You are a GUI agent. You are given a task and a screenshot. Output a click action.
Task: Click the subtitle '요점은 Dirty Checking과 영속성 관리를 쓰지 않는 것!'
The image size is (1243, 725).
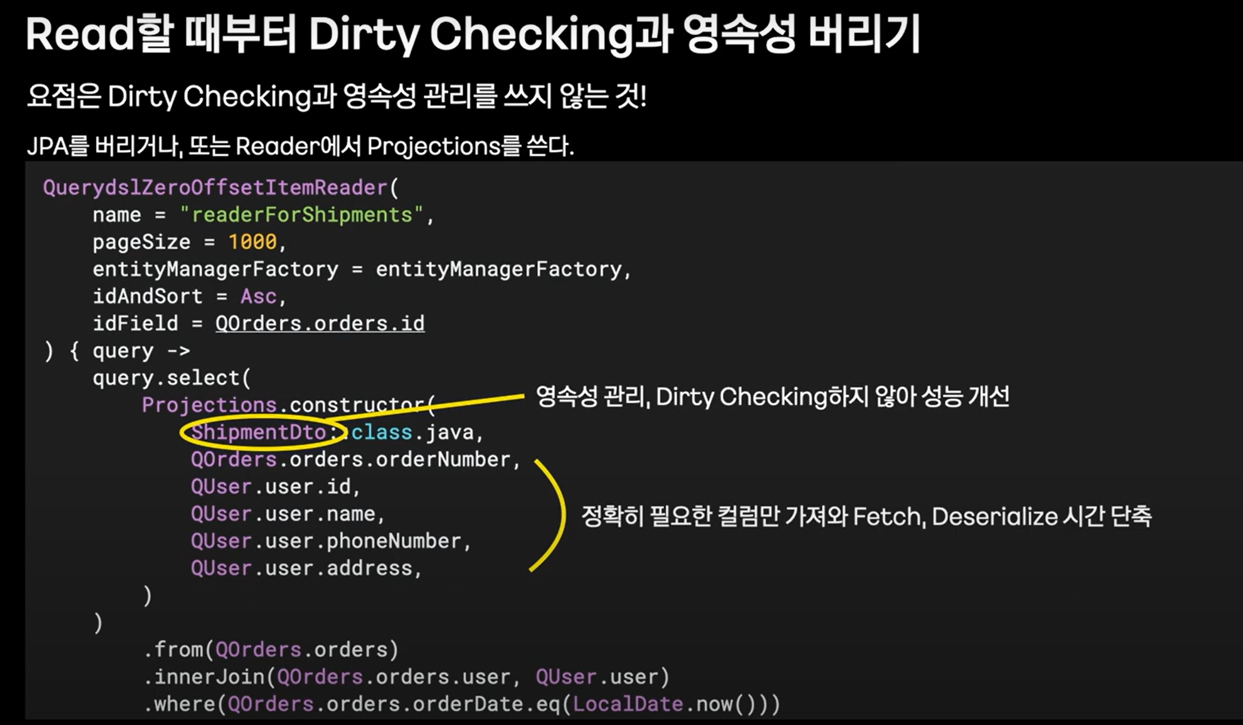pyautogui.click(x=336, y=96)
